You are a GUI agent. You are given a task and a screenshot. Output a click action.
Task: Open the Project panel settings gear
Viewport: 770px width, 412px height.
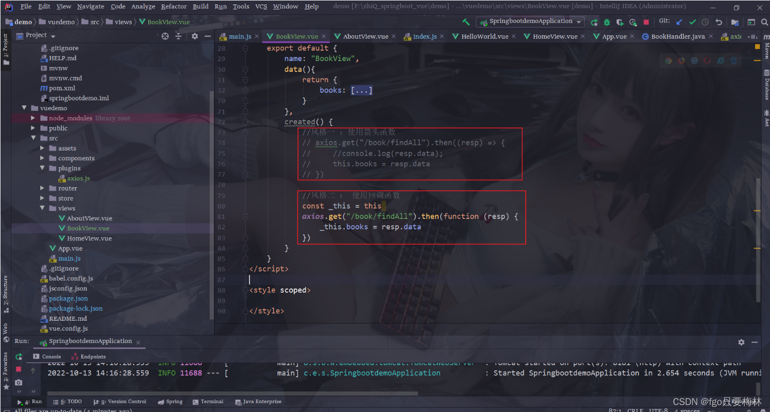(x=194, y=36)
